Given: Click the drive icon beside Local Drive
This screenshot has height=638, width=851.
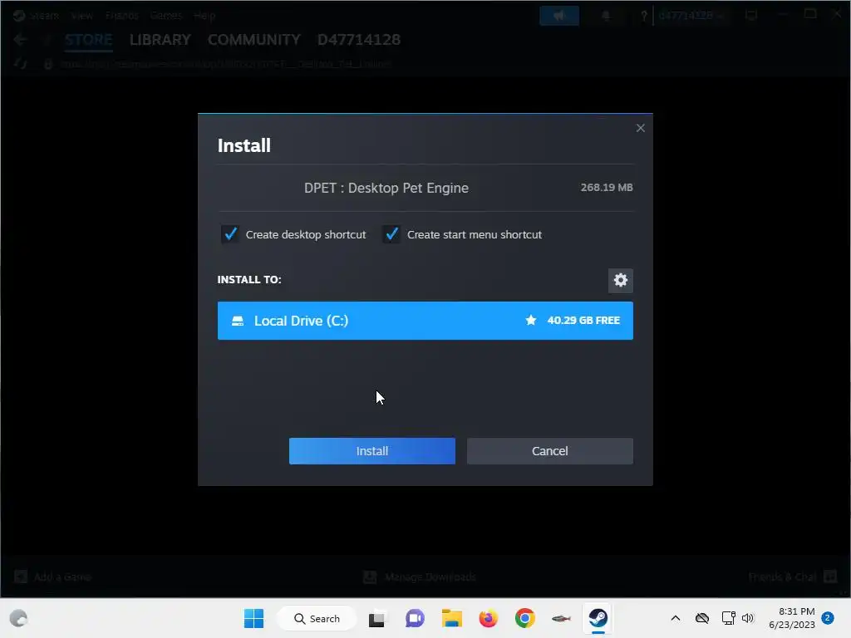Looking at the screenshot, I should pyautogui.click(x=238, y=321).
